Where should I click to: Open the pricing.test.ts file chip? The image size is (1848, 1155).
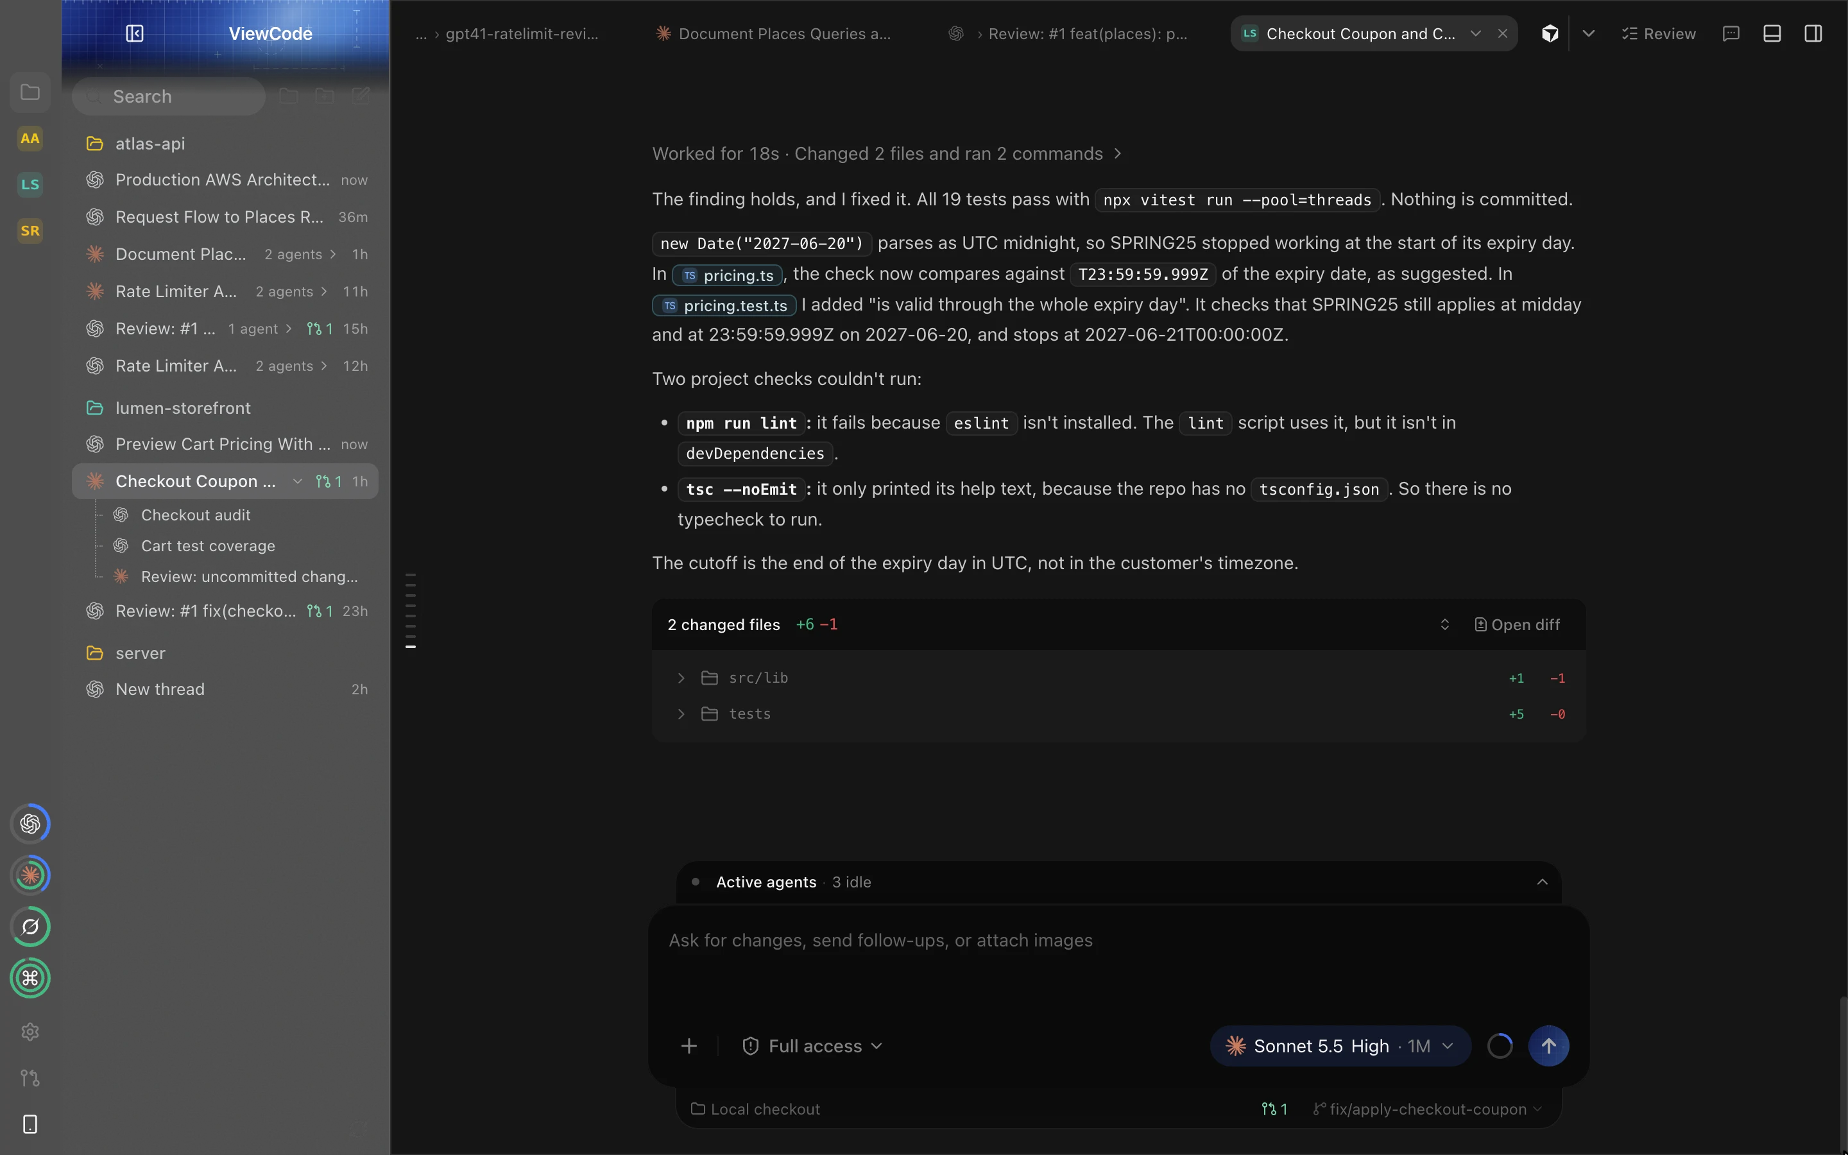[724, 305]
